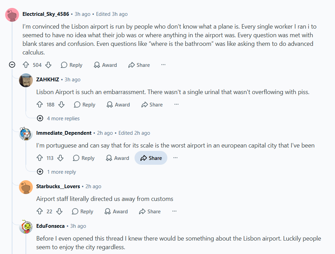
Task: Award the Starbucks_Lovers comment
Action: coord(116,211)
